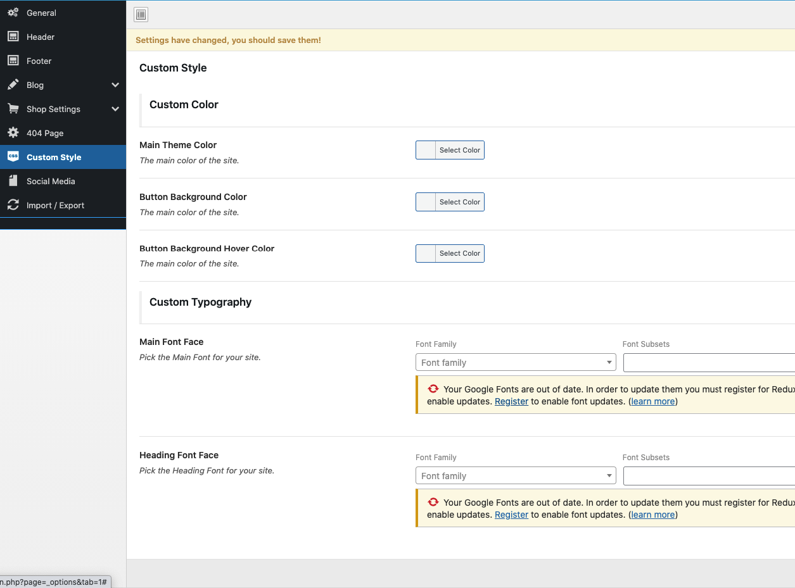Click Register link under Main Font Face
The height and width of the screenshot is (588, 795).
coord(511,401)
